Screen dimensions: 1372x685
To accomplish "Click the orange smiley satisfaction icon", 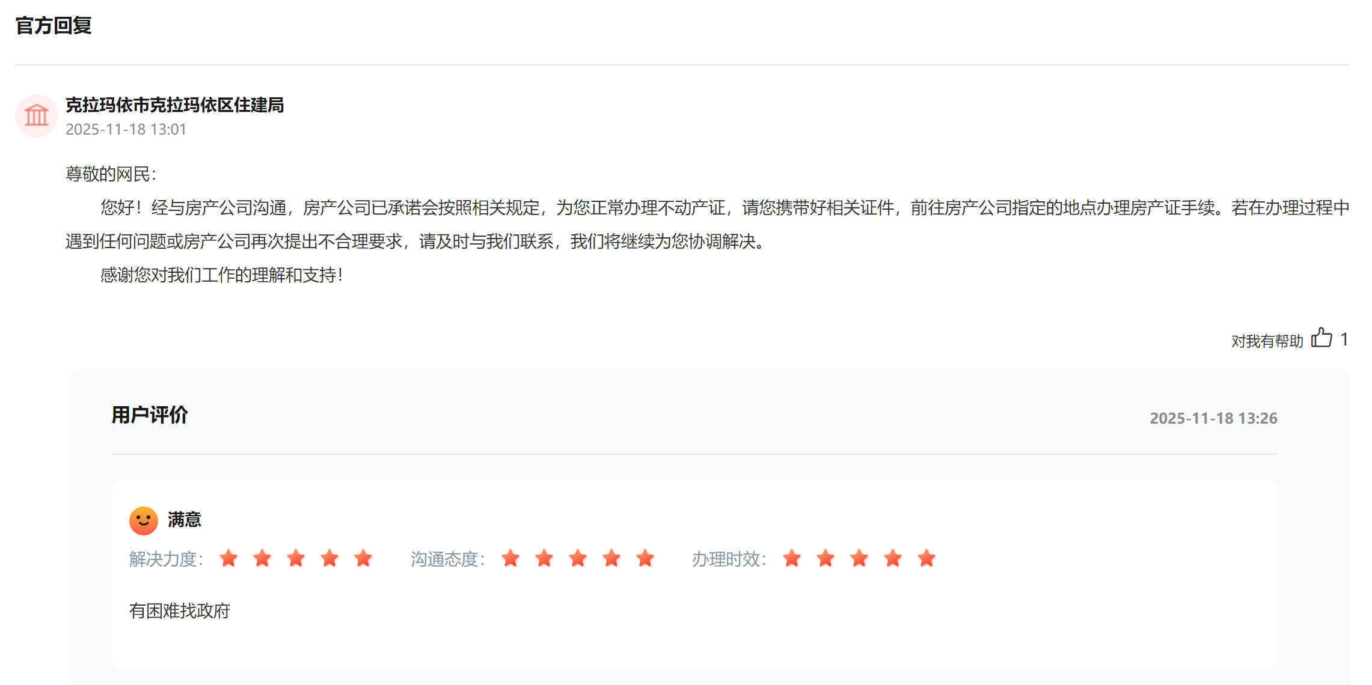I will (x=144, y=520).
